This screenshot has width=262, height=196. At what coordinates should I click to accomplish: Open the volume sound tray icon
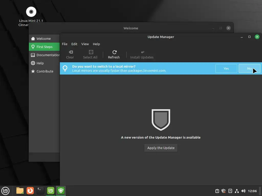[244, 191]
